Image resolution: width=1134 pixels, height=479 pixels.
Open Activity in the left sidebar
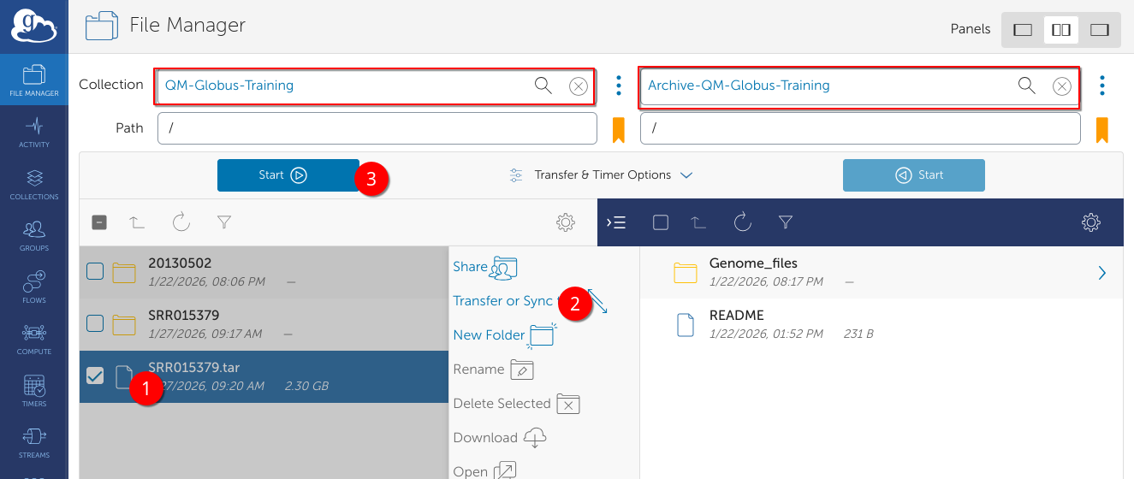coord(34,133)
